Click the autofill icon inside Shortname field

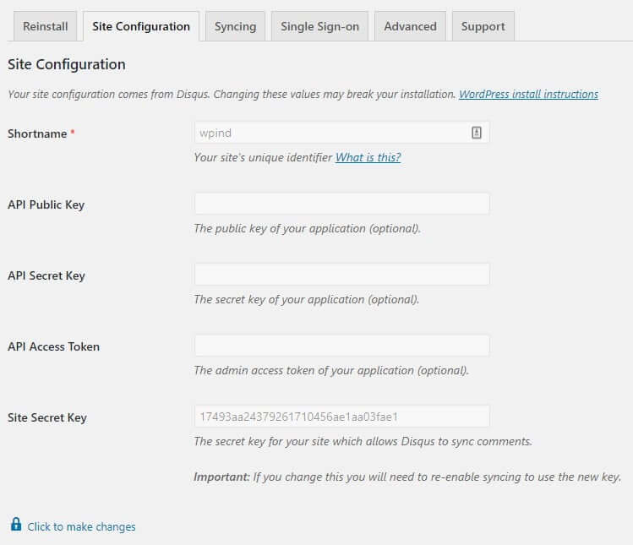(x=477, y=133)
